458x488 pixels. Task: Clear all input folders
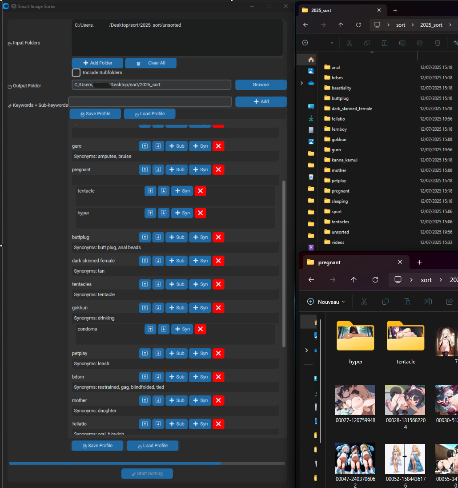[151, 63]
